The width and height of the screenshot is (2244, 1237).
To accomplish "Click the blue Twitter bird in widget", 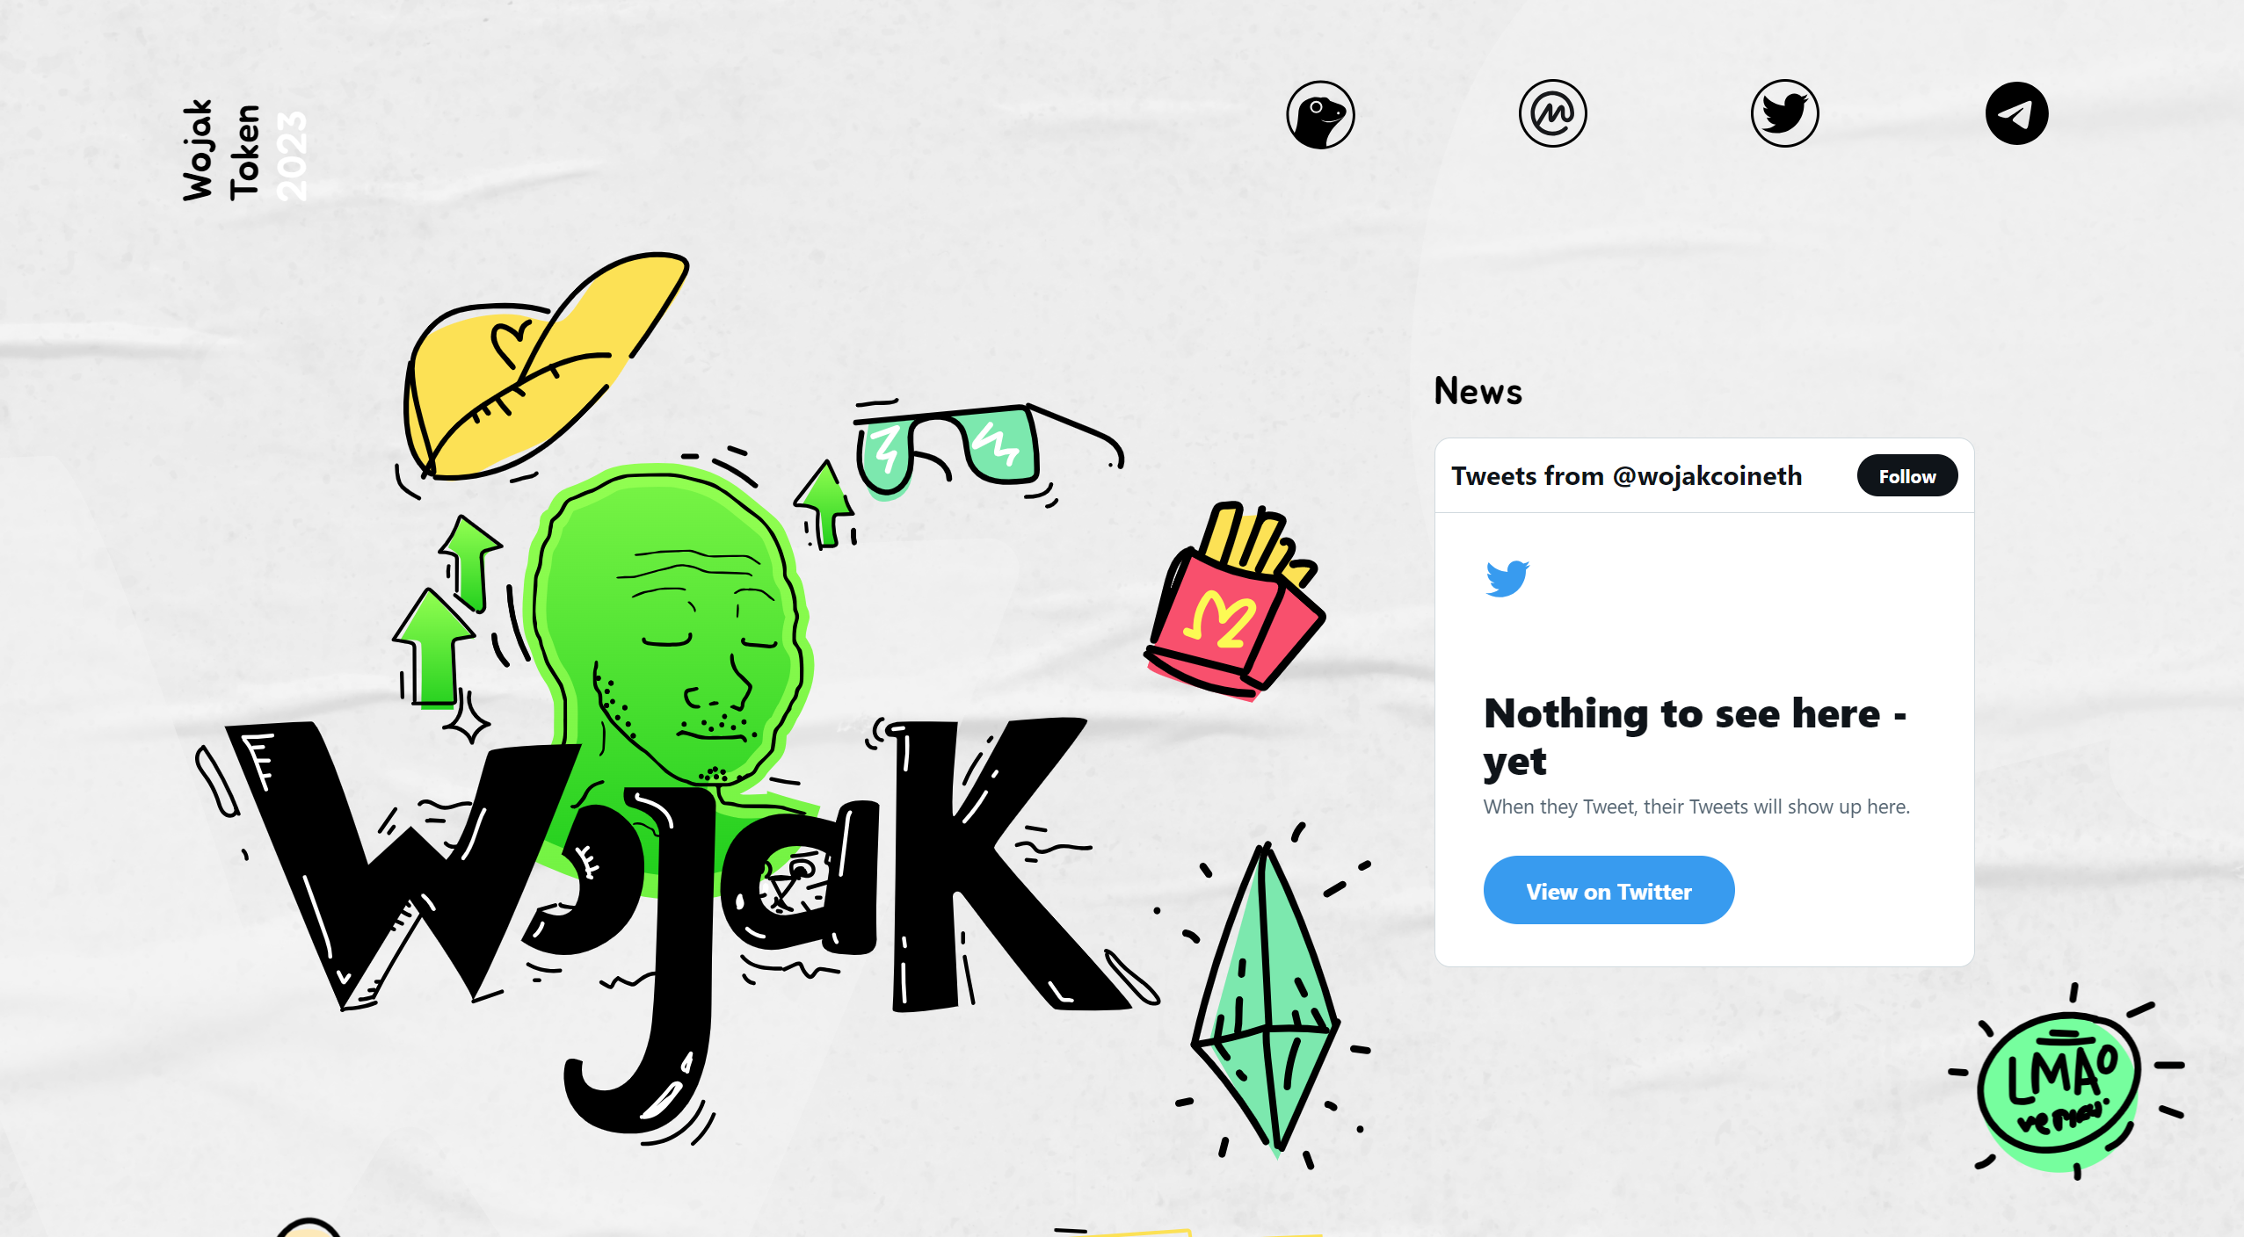I will [1507, 578].
